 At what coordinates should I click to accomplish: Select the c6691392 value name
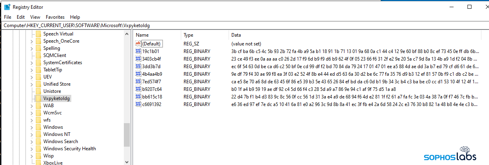[152, 104]
